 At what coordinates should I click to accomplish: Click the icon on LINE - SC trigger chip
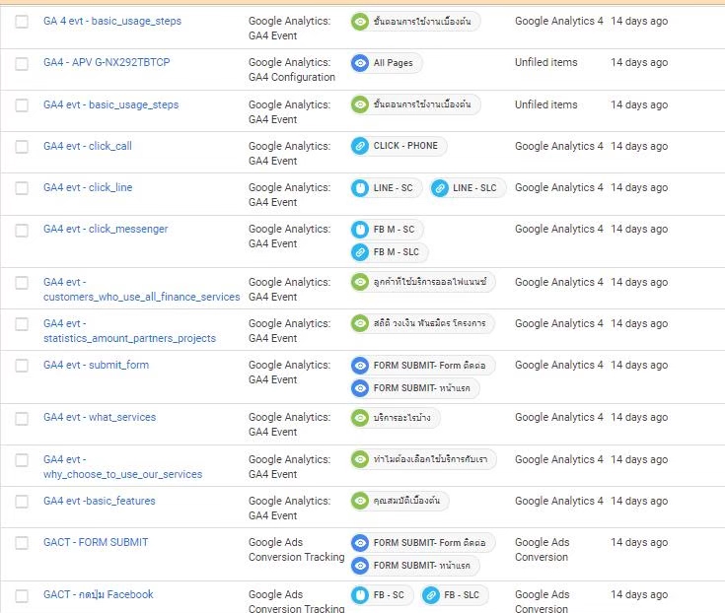pyautogui.click(x=361, y=188)
